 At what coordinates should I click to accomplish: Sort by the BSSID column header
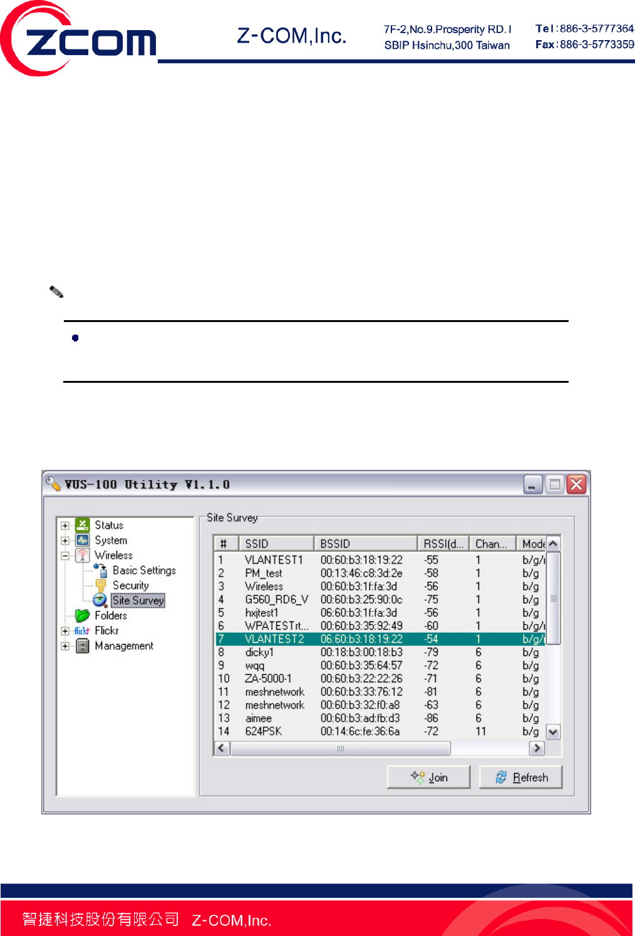366,543
